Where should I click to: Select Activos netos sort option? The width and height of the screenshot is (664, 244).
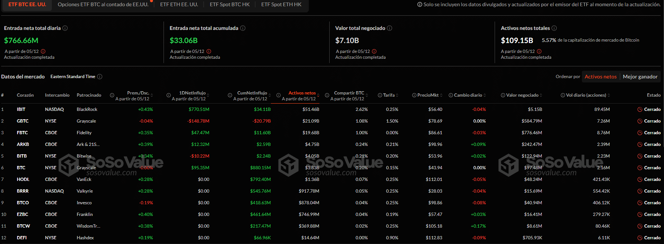click(x=600, y=77)
